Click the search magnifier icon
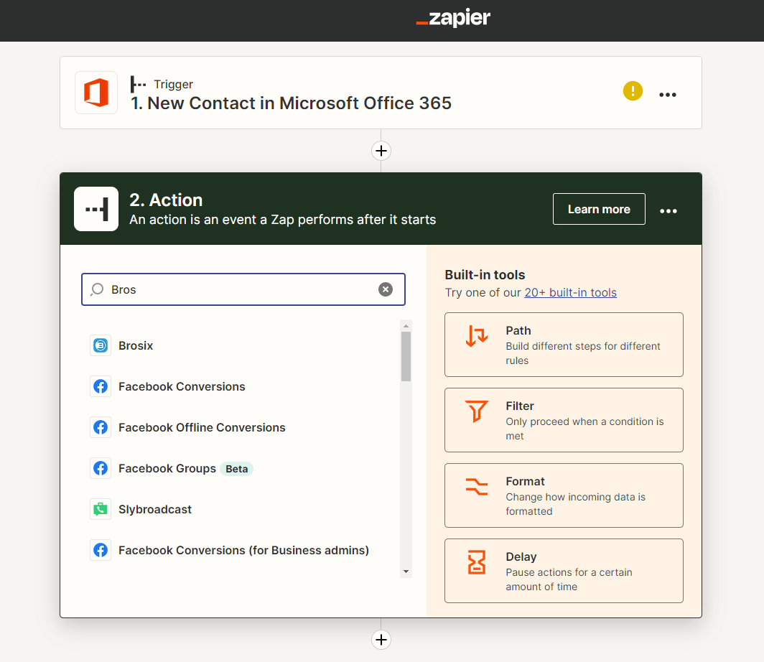This screenshot has height=662, width=764. (x=98, y=289)
